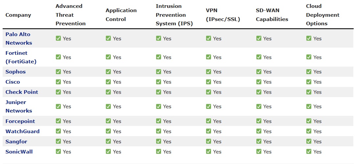Click SonicWall's Cloud Deployment checkmark icon
355x164 pixels.
tap(309, 152)
